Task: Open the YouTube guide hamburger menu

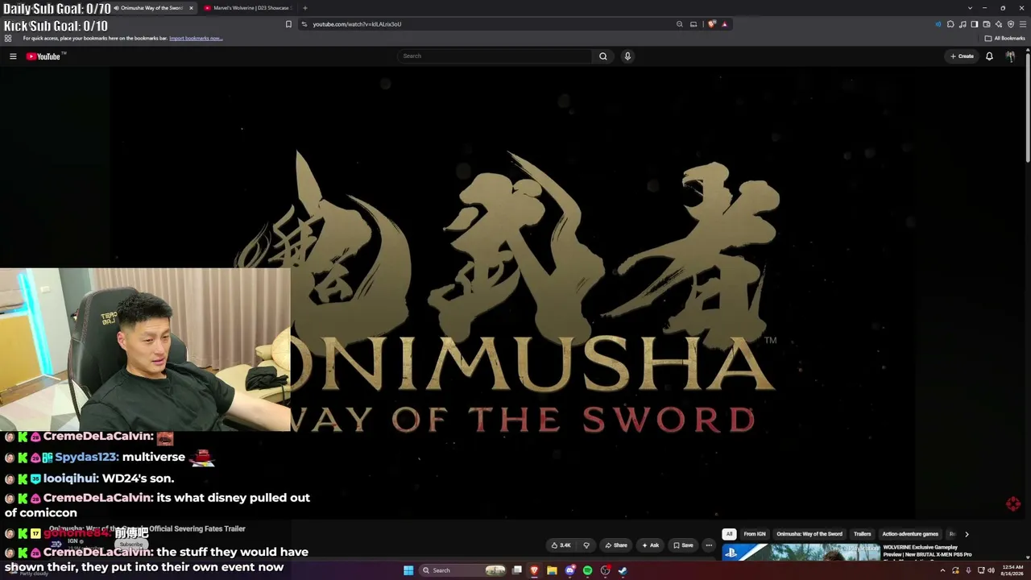Action: coord(13,56)
